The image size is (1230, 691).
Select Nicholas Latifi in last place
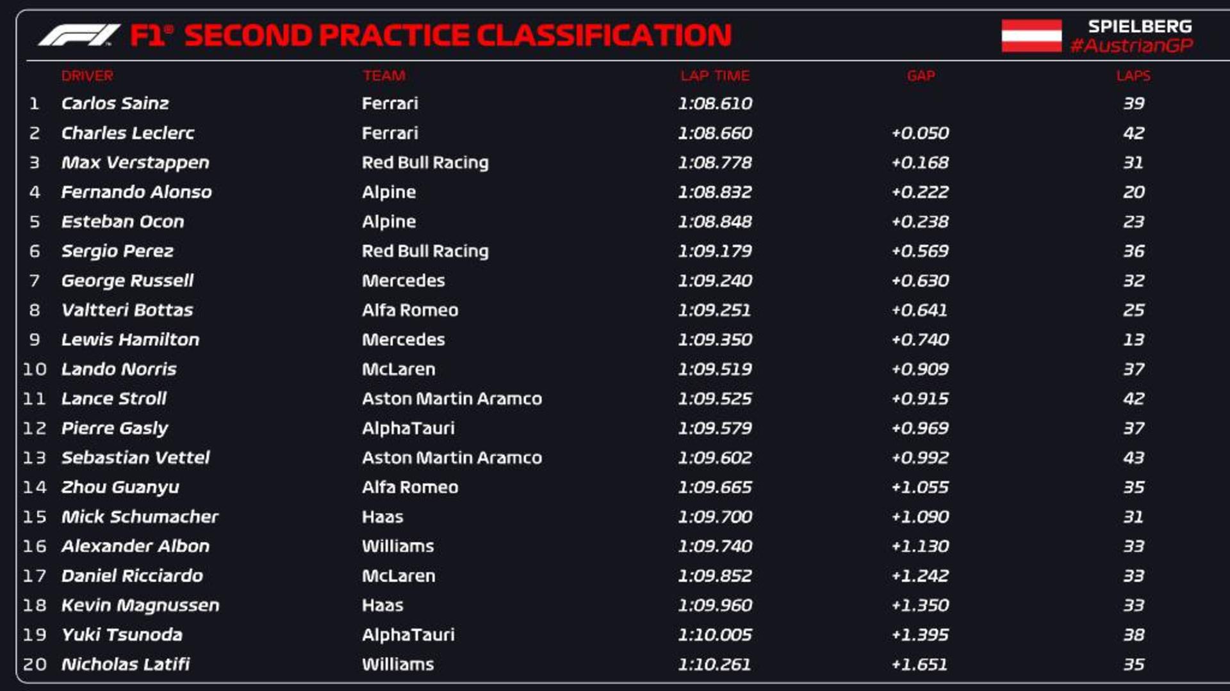click(x=126, y=664)
